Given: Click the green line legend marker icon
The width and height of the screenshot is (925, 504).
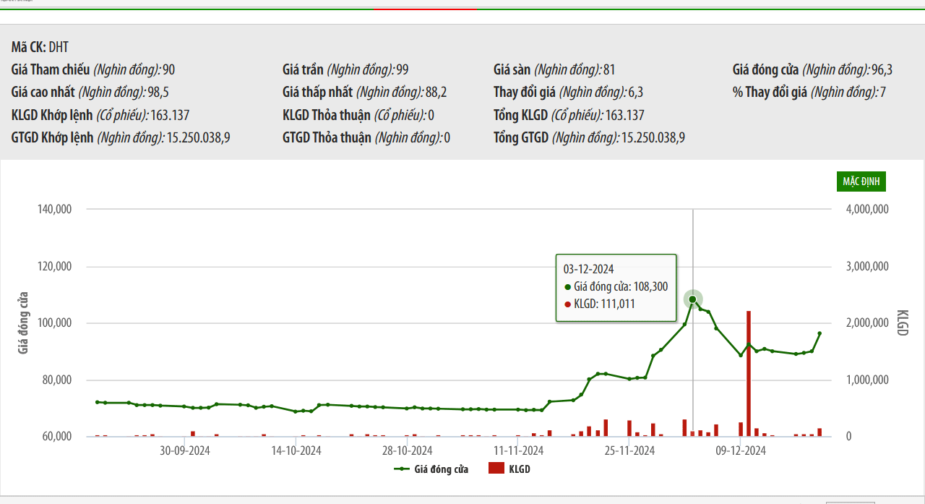Looking at the screenshot, I should pos(402,469).
